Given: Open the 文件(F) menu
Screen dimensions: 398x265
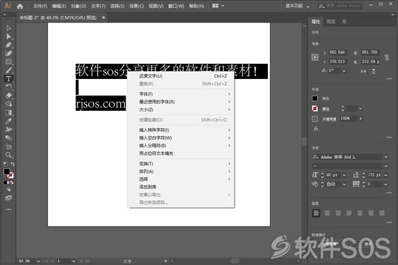Looking at the screenshot, I should [x=40, y=6].
